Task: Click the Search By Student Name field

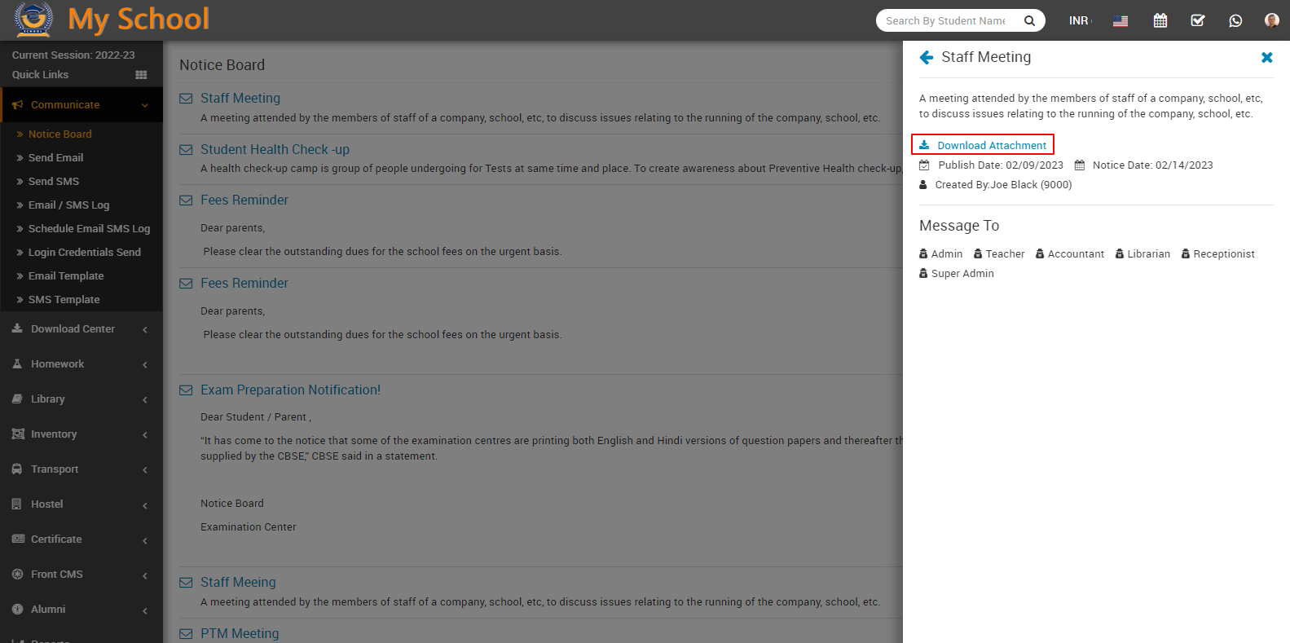Action: [x=945, y=20]
